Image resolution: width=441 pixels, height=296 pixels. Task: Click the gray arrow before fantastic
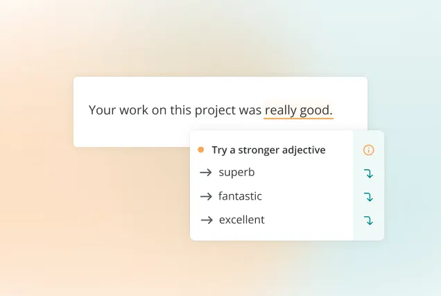tap(206, 196)
